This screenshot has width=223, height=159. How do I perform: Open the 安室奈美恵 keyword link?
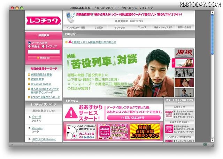coord(38,80)
